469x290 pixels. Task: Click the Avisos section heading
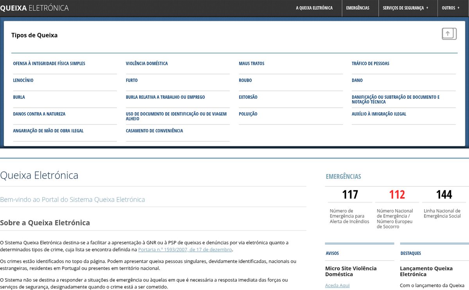click(x=333, y=253)
